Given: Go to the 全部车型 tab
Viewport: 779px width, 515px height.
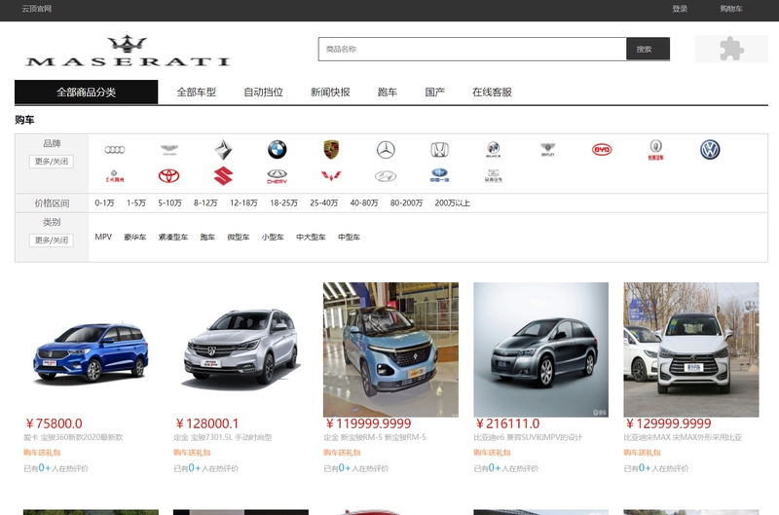Looking at the screenshot, I should [x=197, y=92].
